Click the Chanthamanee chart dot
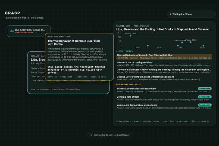The image size is (219, 146). click(x=182, y=42)
